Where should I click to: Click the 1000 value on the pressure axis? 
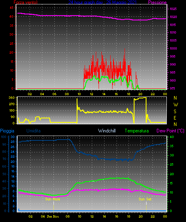tap(173, 48)
